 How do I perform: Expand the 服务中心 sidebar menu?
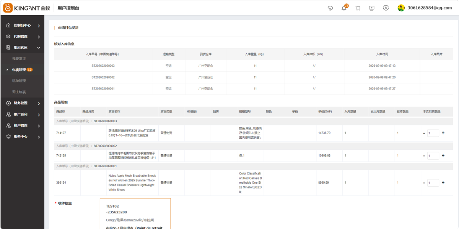pos(23,136)
